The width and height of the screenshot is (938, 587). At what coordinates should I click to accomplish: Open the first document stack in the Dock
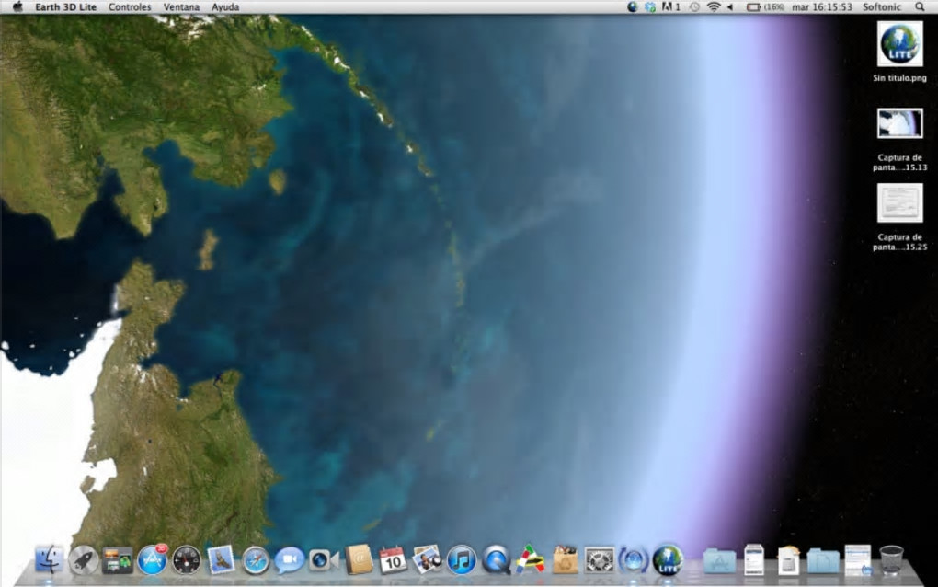754,560
